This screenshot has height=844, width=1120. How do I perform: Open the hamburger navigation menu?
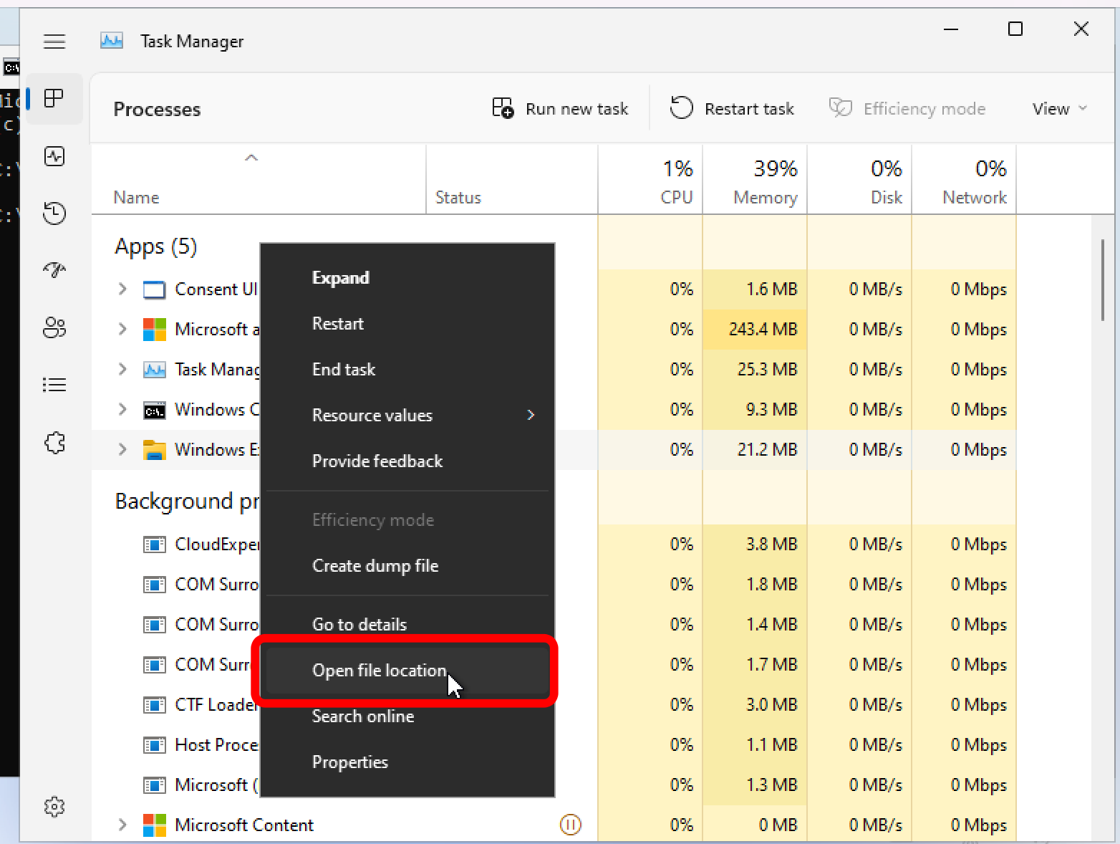point(54,42)
